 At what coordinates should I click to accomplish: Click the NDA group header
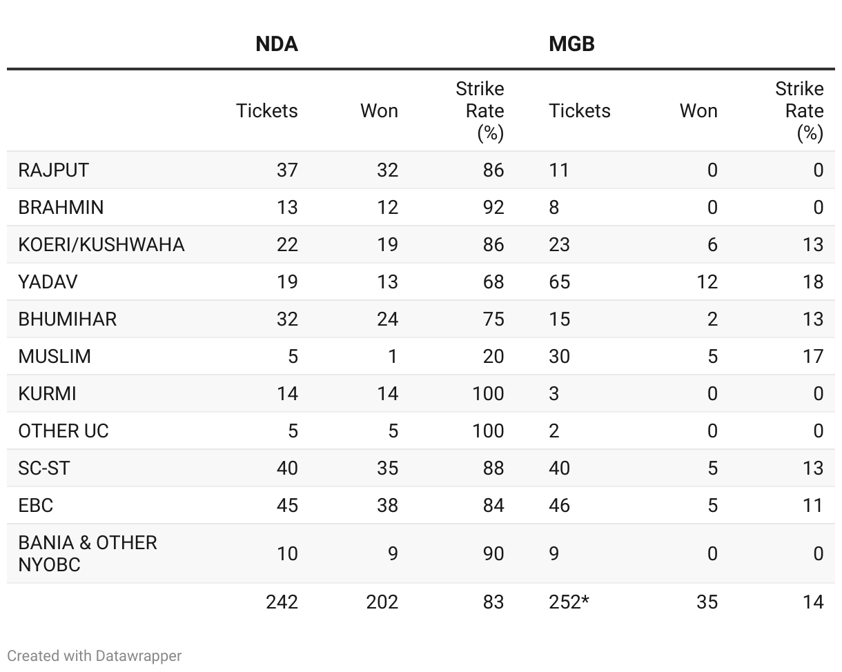(x=276, y=44)
